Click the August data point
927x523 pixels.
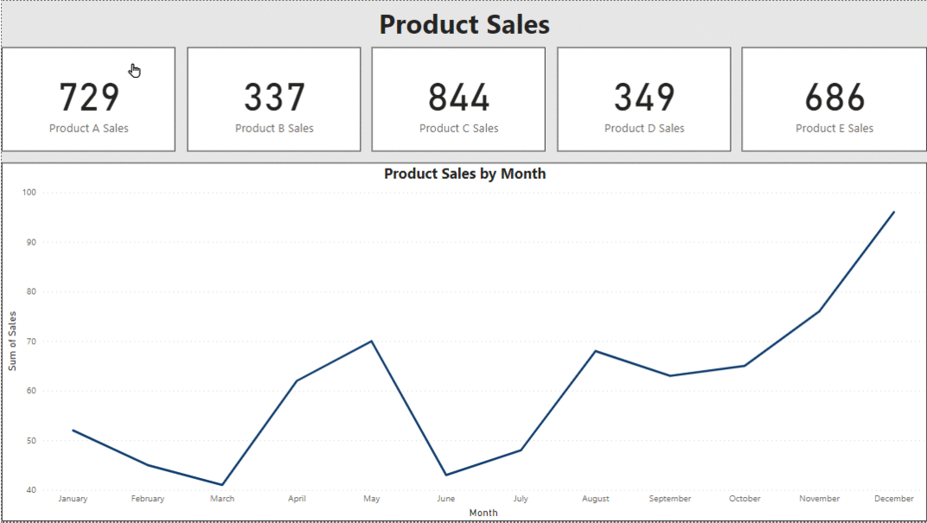(595, 349)
